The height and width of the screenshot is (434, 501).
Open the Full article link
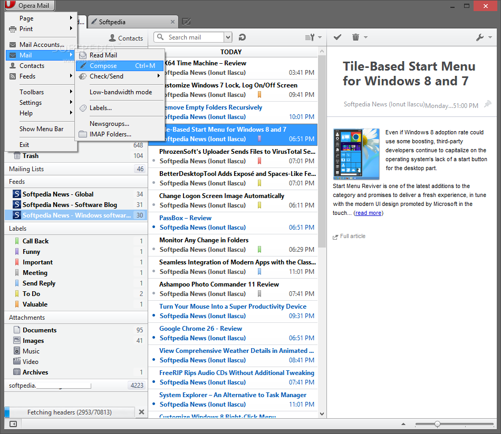(349, 236)
